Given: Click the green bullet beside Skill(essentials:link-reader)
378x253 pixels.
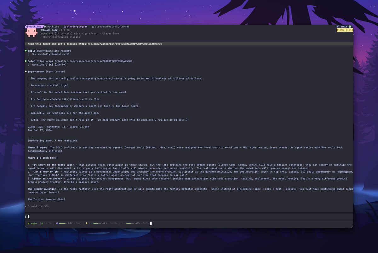Looking at the screenshot, I should coord(26,51).
